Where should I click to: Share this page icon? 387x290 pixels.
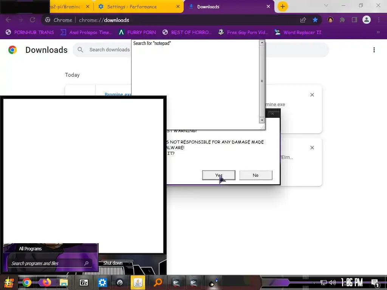[x=303, y=20]
